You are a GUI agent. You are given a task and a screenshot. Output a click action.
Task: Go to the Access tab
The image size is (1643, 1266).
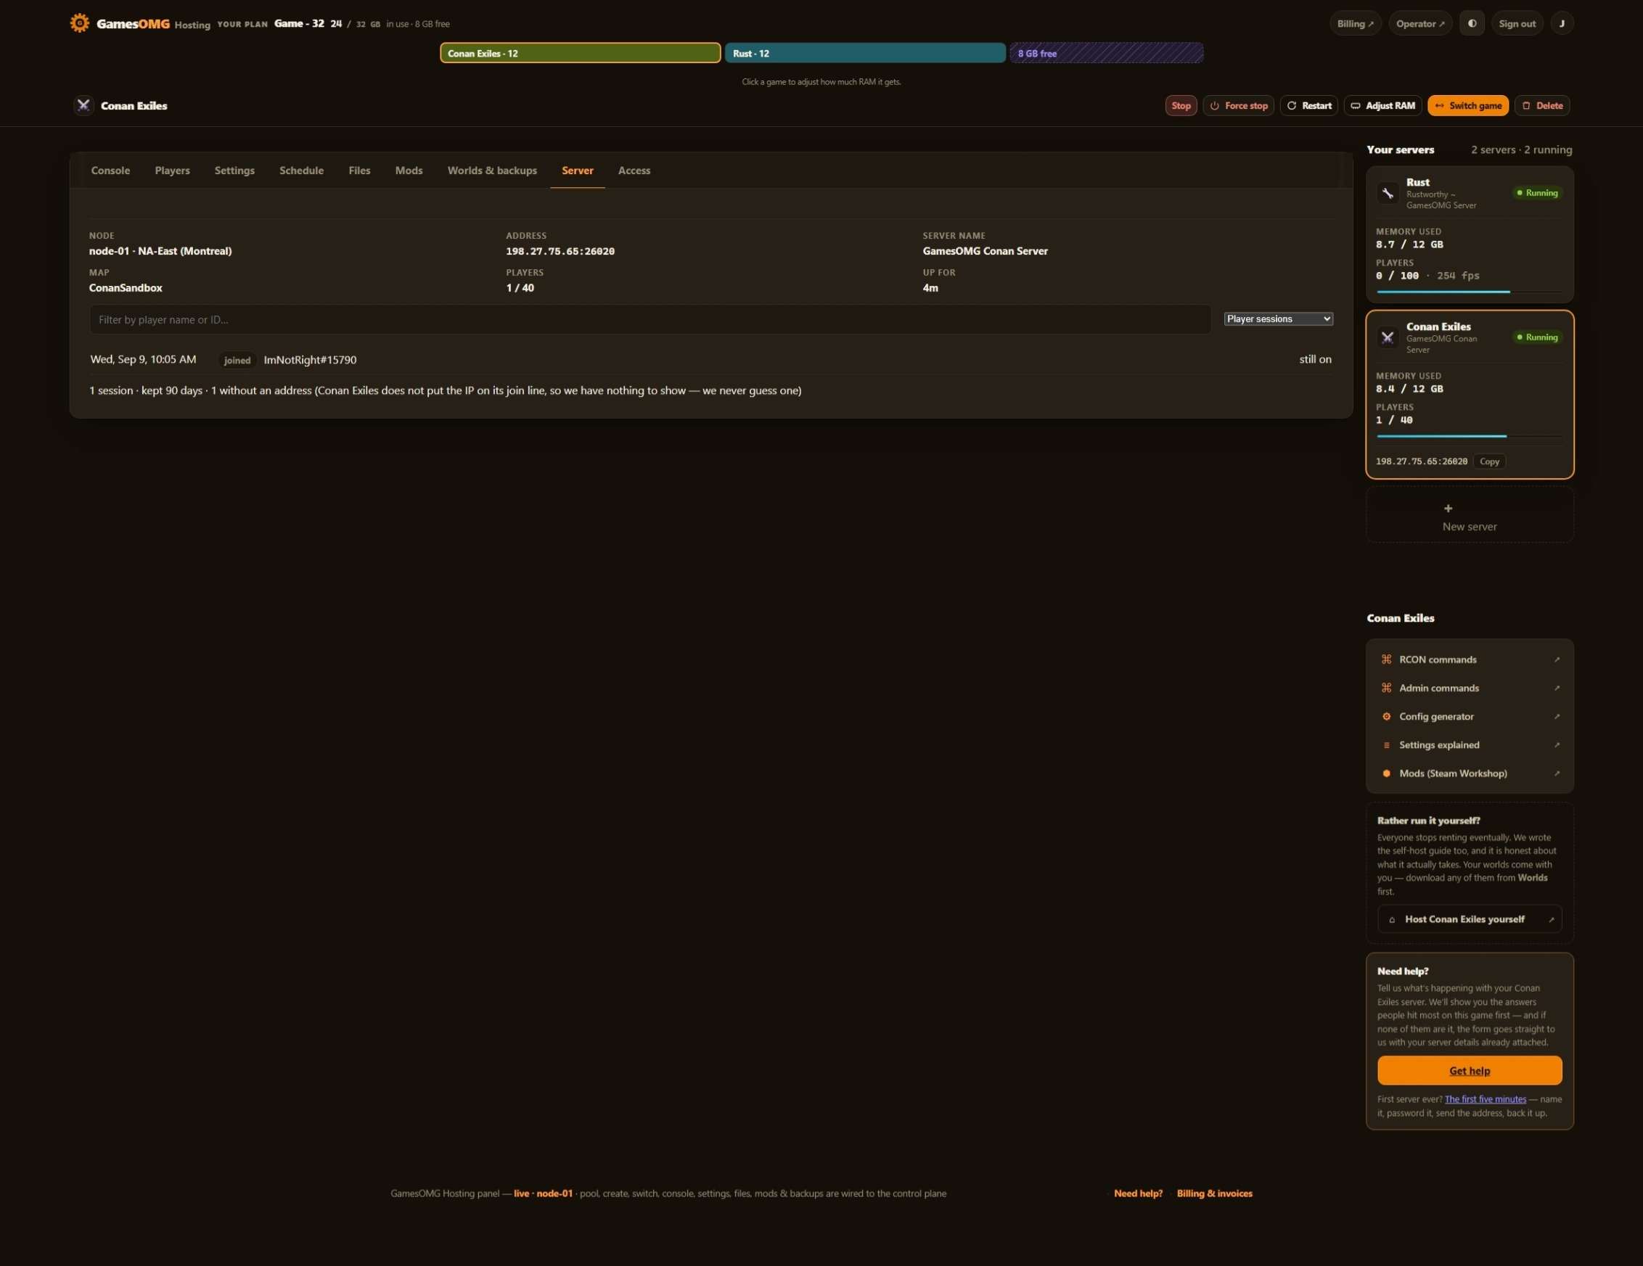tap(634, 170)
